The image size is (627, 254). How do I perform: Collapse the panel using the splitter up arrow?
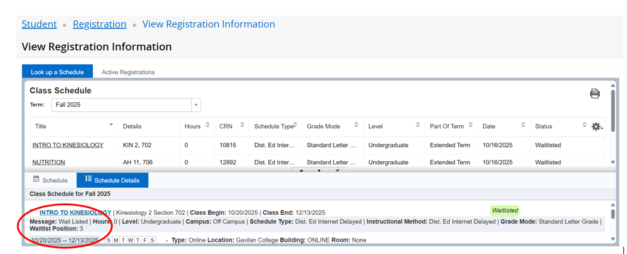point(301,170)
